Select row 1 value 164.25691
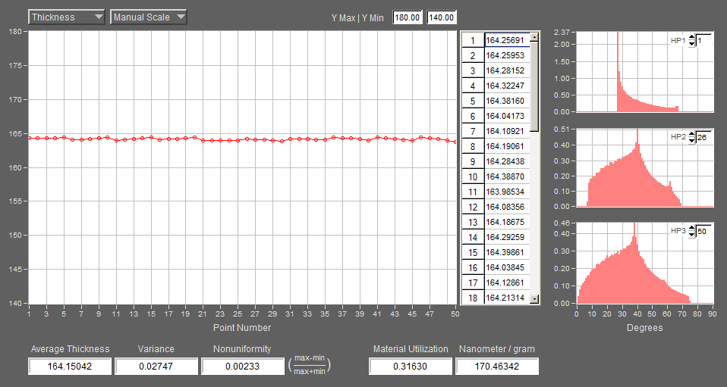727x387 pixels. pos(506,40)
